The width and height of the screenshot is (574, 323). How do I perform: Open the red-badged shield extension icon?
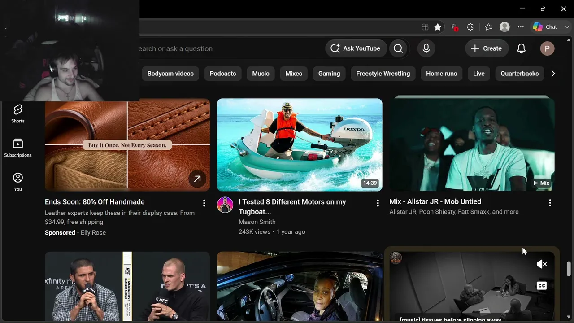(454, 27)
